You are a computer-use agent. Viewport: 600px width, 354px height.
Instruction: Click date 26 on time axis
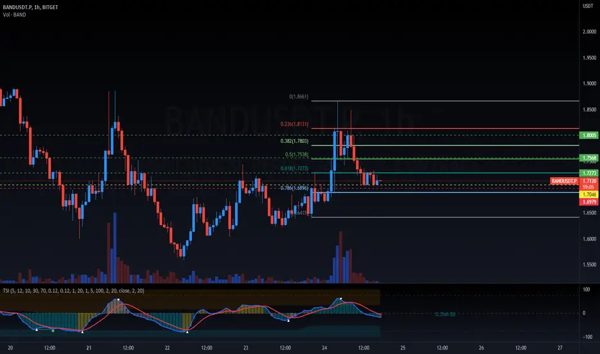point(481,348)
